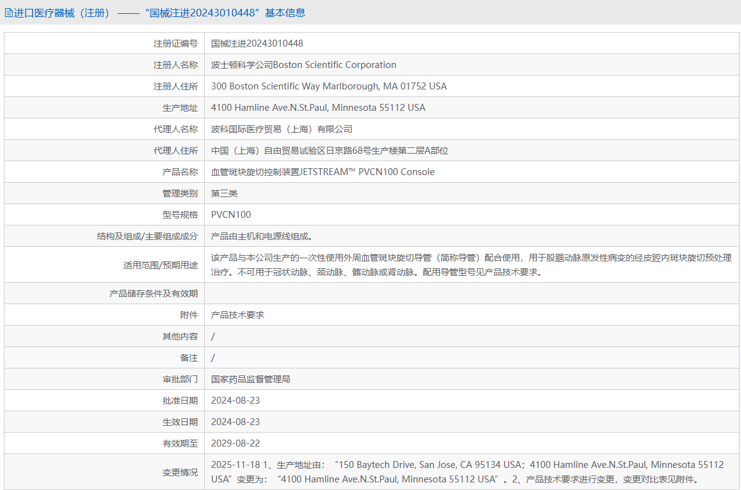Select agent address 中国（上海）自由贸易试验区日京路68号
Screen dimensions: 741x490
(x=330, y=151)
